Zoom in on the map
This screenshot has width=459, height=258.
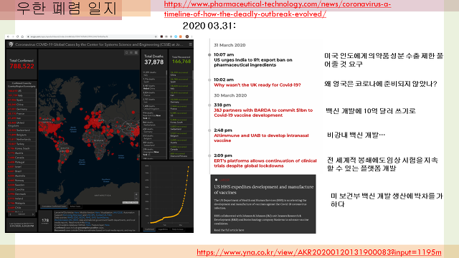(136, 194)
